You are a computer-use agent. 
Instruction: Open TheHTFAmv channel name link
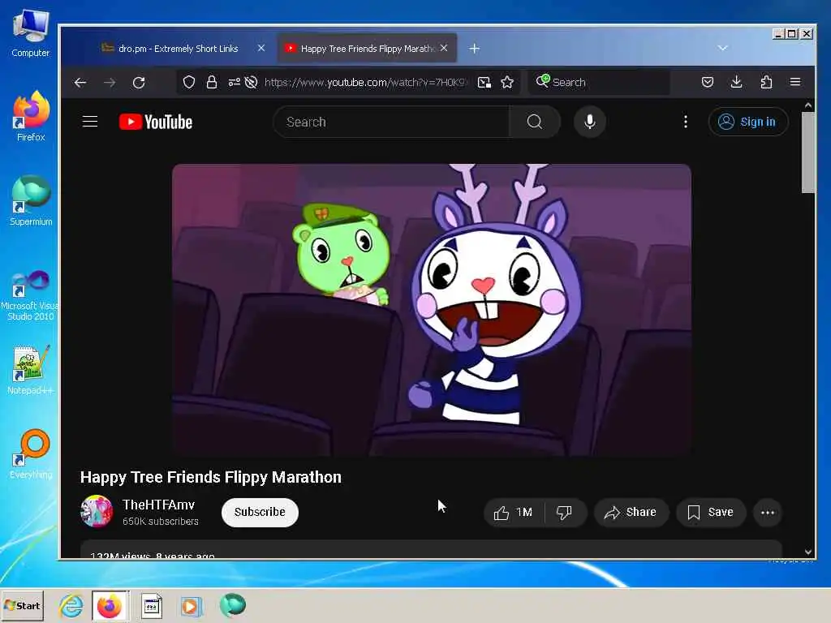[x=158, y=505]
